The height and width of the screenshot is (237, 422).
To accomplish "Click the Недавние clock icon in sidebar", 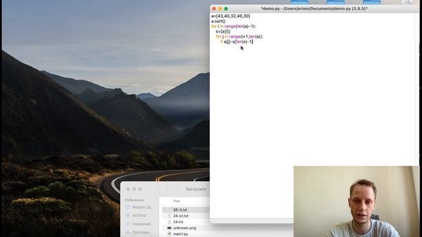I will point(128,224).
